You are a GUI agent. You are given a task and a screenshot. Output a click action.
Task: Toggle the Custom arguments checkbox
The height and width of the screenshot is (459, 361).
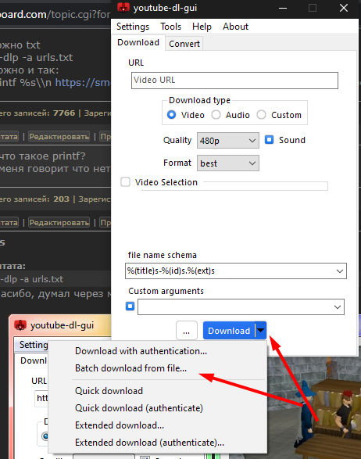130,307
